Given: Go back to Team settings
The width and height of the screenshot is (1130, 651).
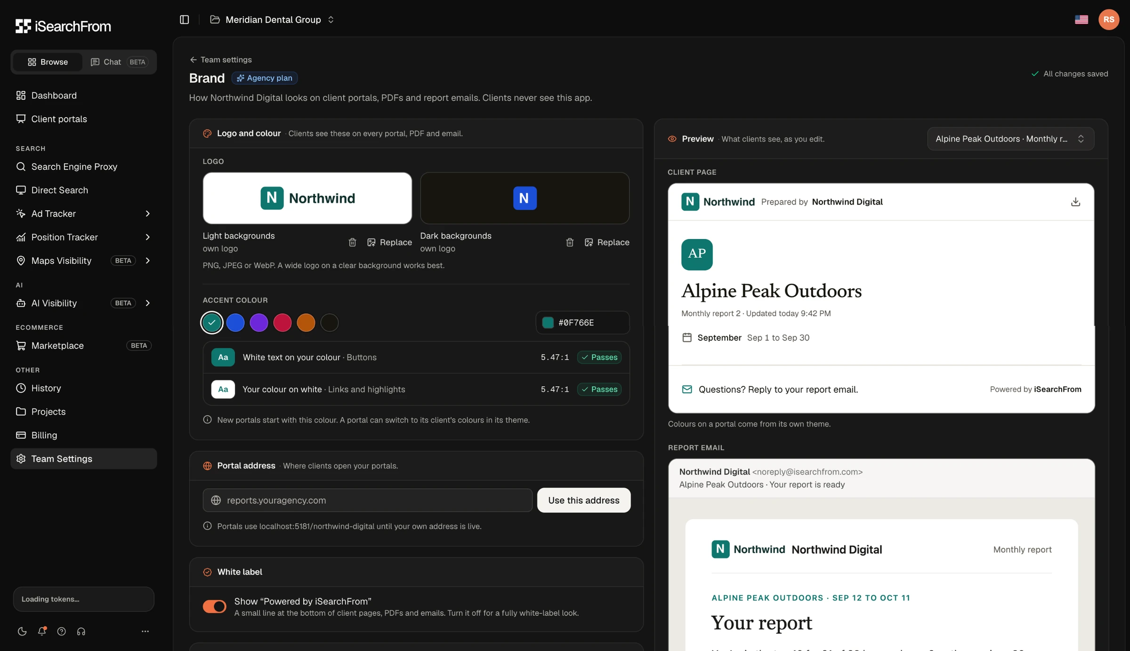Looking at the screenshot, I should click(x=220, y=60).
